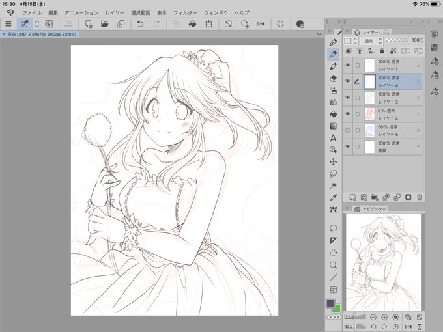Click the New canvas icon in command bar
Viewport: 443px width, 332px height.
(x=89, y=24)
